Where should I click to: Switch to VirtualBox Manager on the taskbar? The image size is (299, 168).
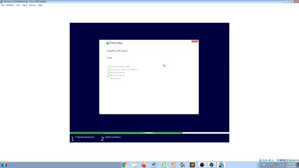pos(212,165)
